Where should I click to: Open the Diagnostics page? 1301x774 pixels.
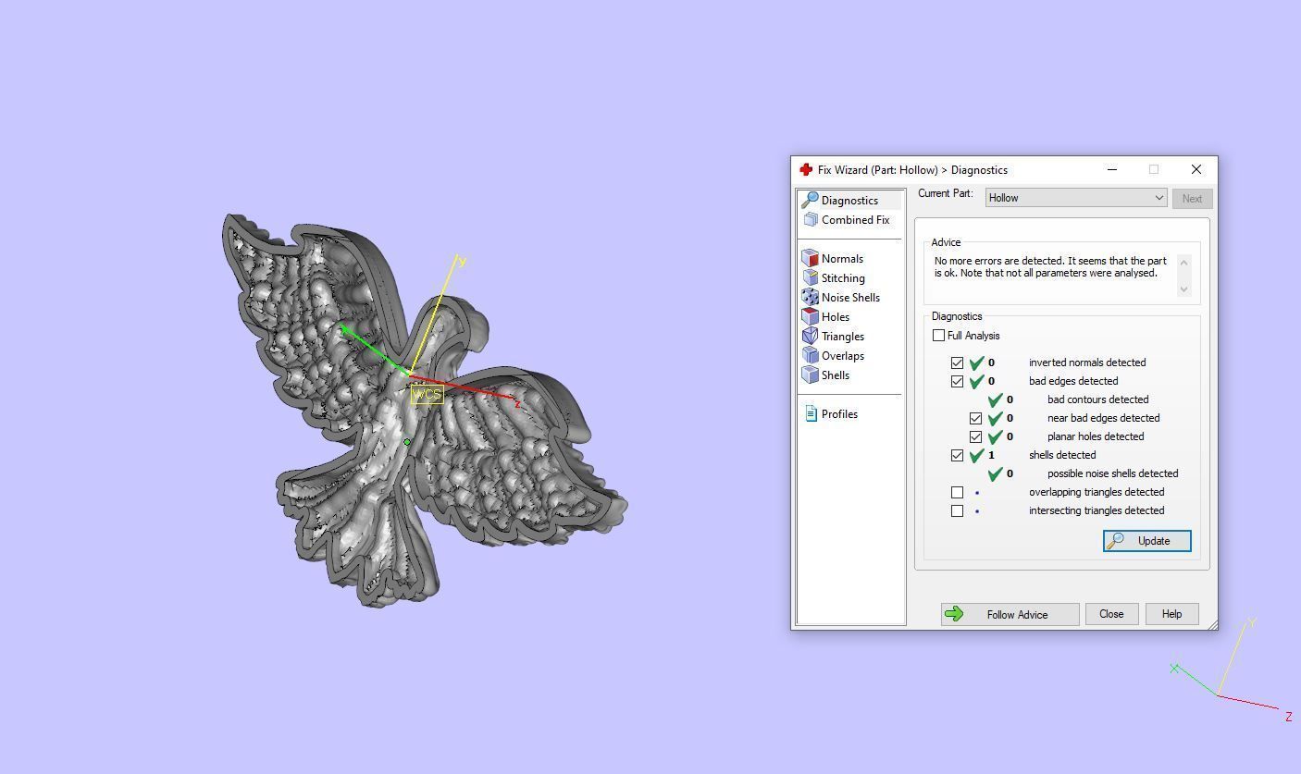click(849, 200)
